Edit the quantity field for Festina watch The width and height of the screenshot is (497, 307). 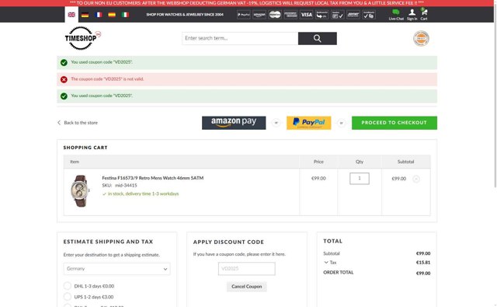point(360,178)
